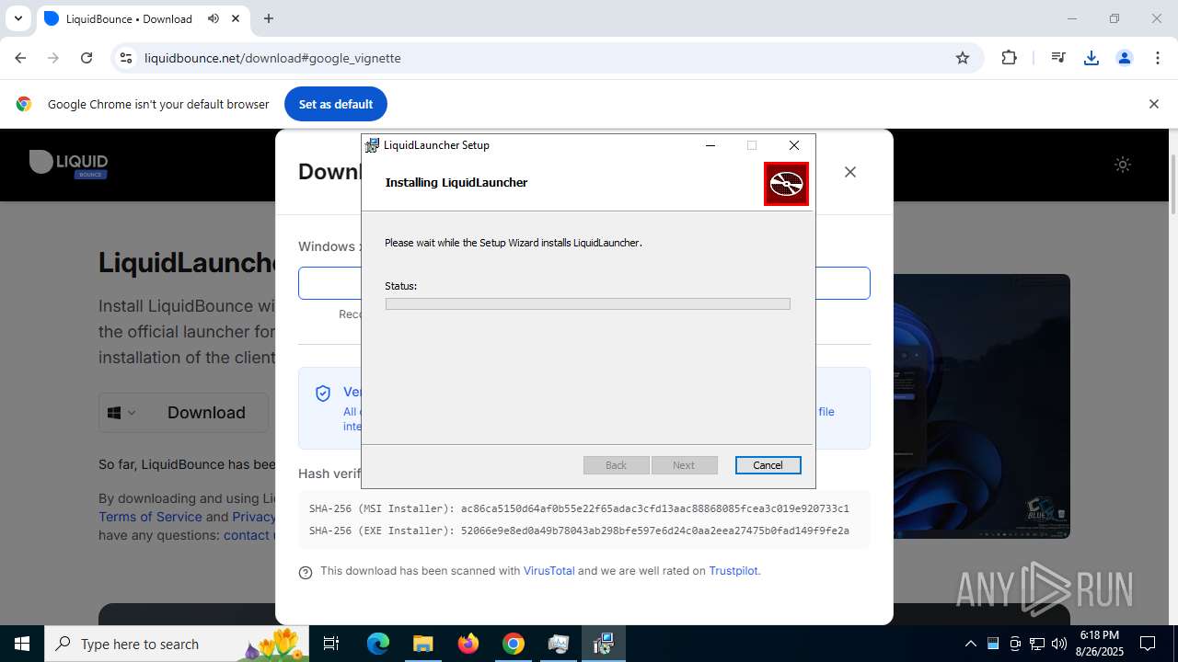The height and width of the screenshot is (662, 1178).
Task: Close the download modal with X
Action: click(850, 172)
